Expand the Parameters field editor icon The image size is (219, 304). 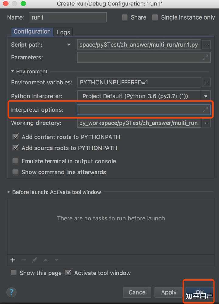click(206, 57)
